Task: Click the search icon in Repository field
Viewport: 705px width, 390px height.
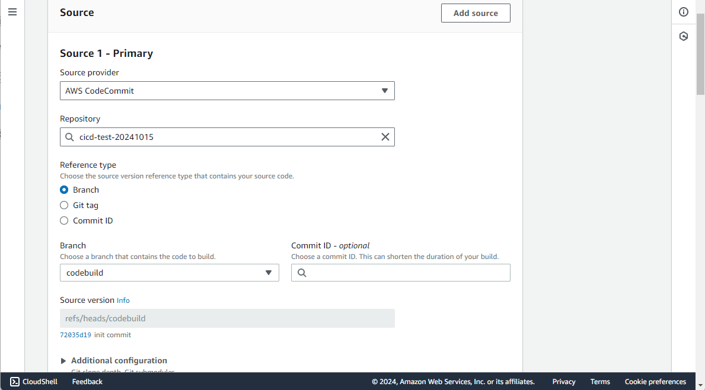Action: pyautogui.click(x=69, y=137)
